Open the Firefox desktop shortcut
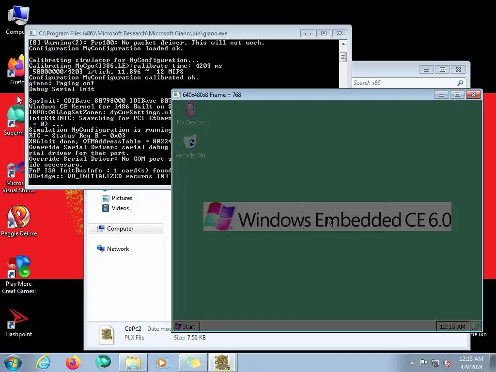Image resolution: width=496 pixels, height=372 pixels. click(x=16, y=70)
